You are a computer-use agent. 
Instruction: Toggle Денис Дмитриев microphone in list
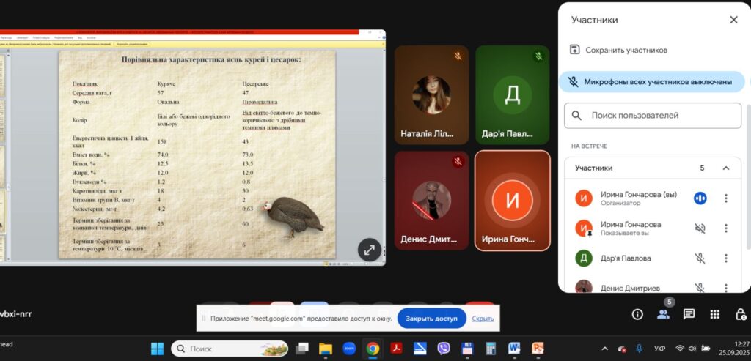click(x=700, y=288)
